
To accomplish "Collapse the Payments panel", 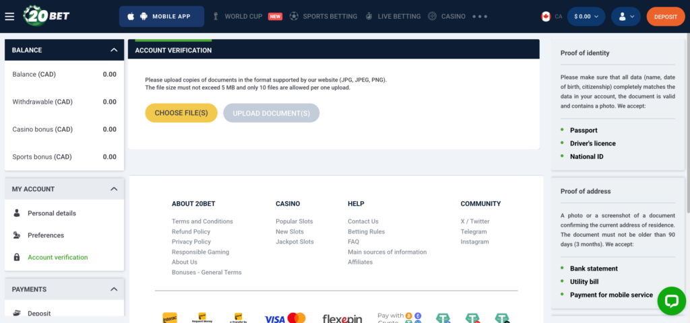I will 114,289.
